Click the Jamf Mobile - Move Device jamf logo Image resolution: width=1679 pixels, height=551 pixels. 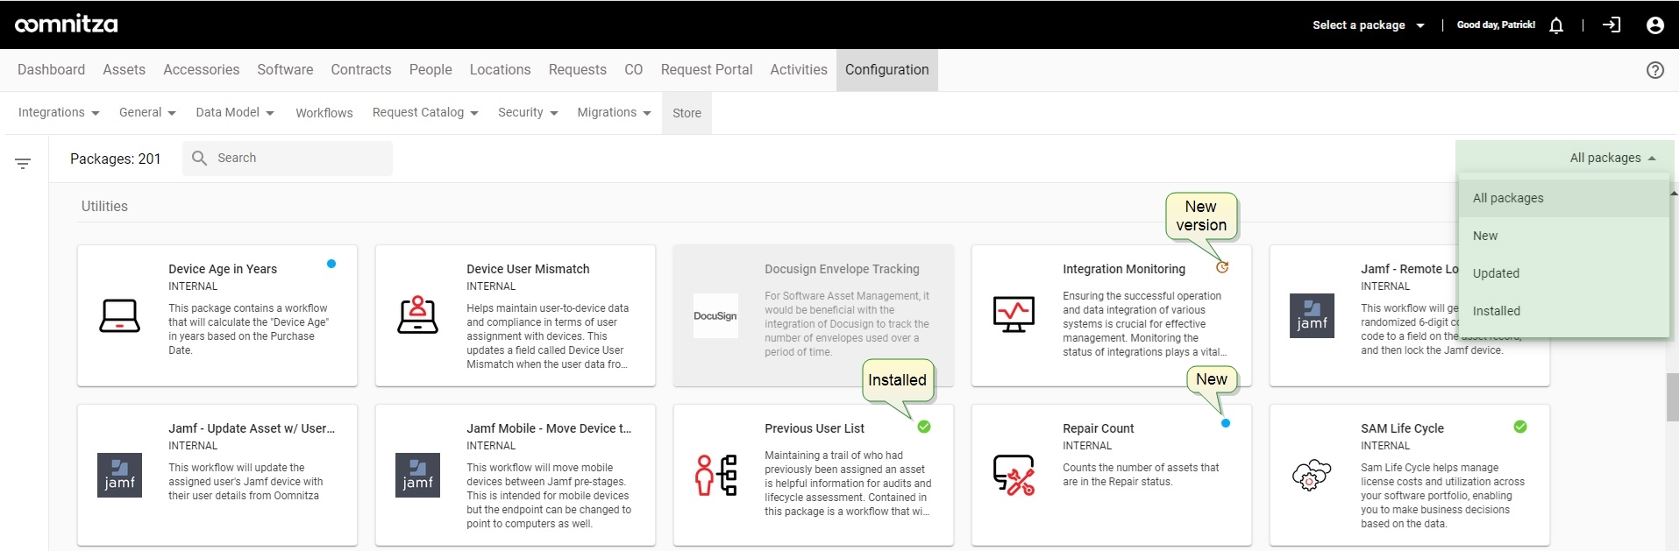click(418, 476)
